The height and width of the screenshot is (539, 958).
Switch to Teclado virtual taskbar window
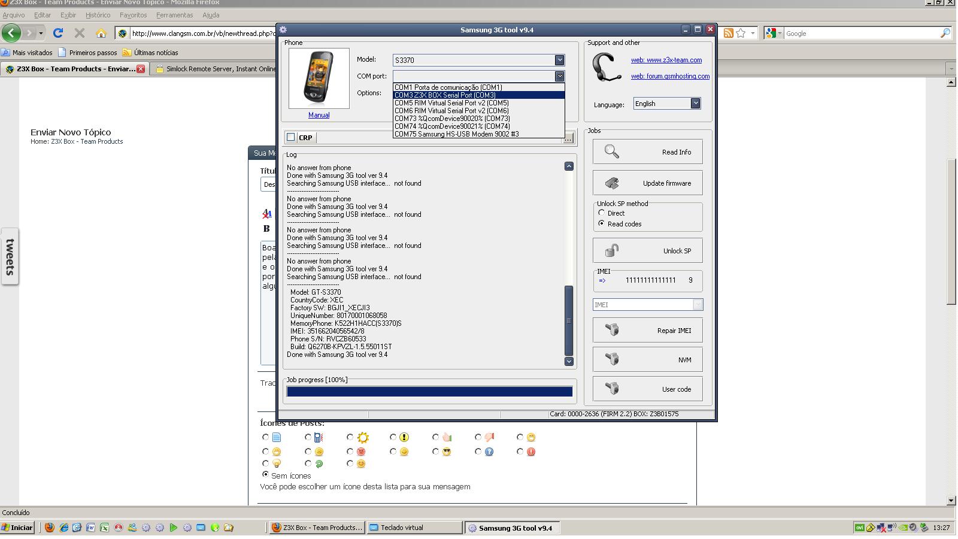coord(414,528)
